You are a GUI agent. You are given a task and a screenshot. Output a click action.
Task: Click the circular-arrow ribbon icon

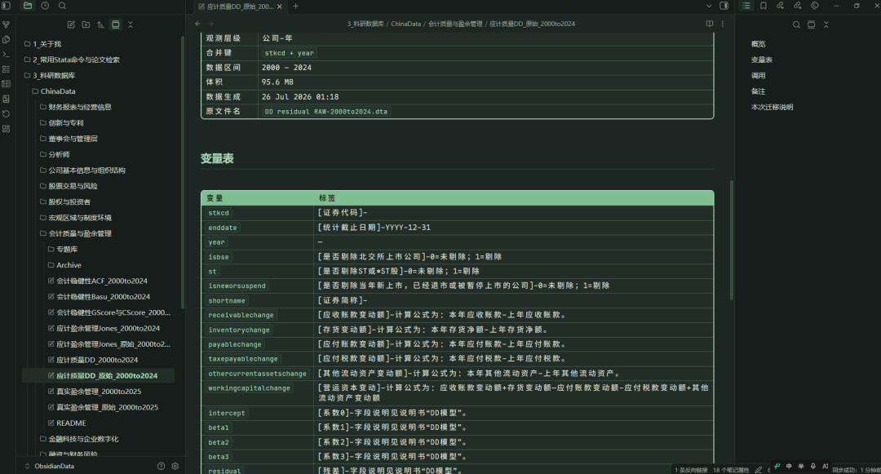click(7, 114)
